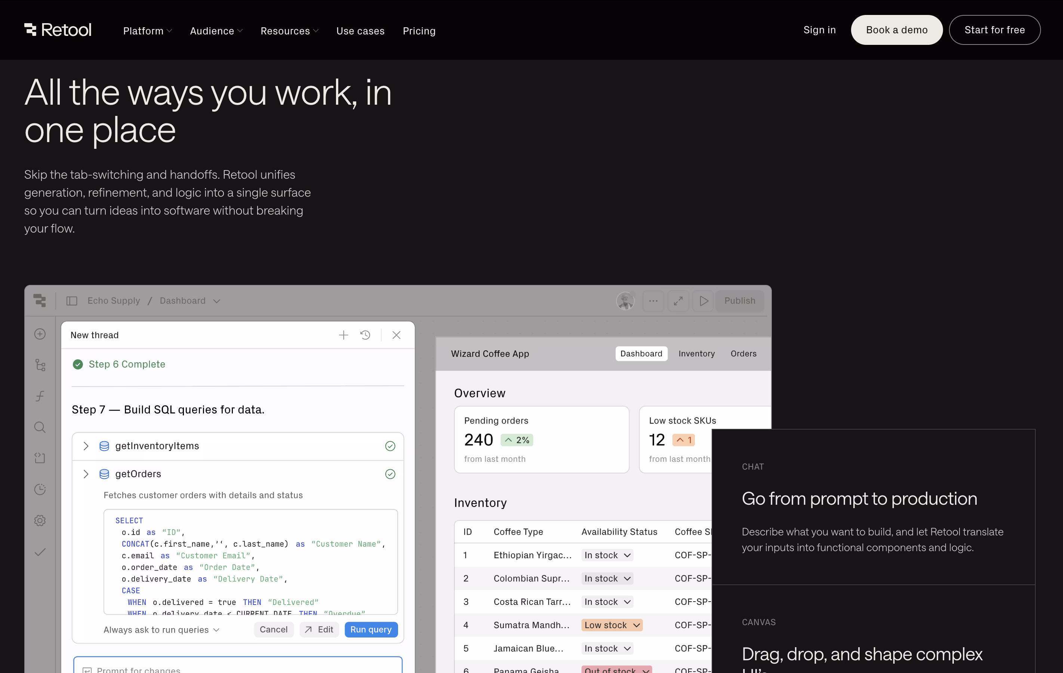Click the add component plus icon in sidebar
Screen dimensions: 1063x673
(x=40, y=334)
